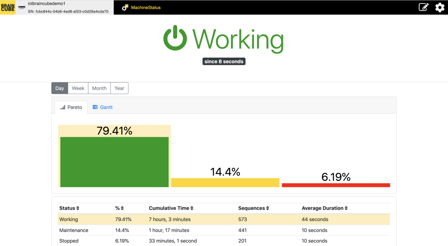Switch to the Week view tab
Viewport: 448px width, 246px height.
tap(78, 88)
